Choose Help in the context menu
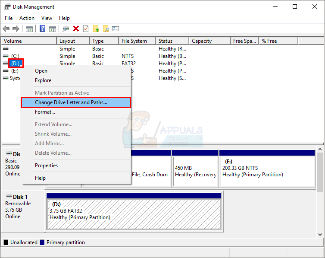 (76, 178)
